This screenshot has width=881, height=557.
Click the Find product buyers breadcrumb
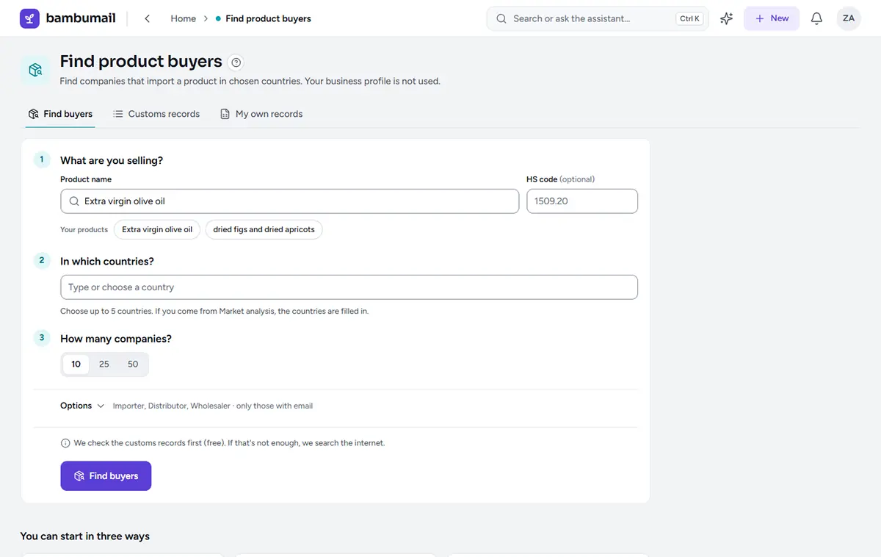coord(268,18)
